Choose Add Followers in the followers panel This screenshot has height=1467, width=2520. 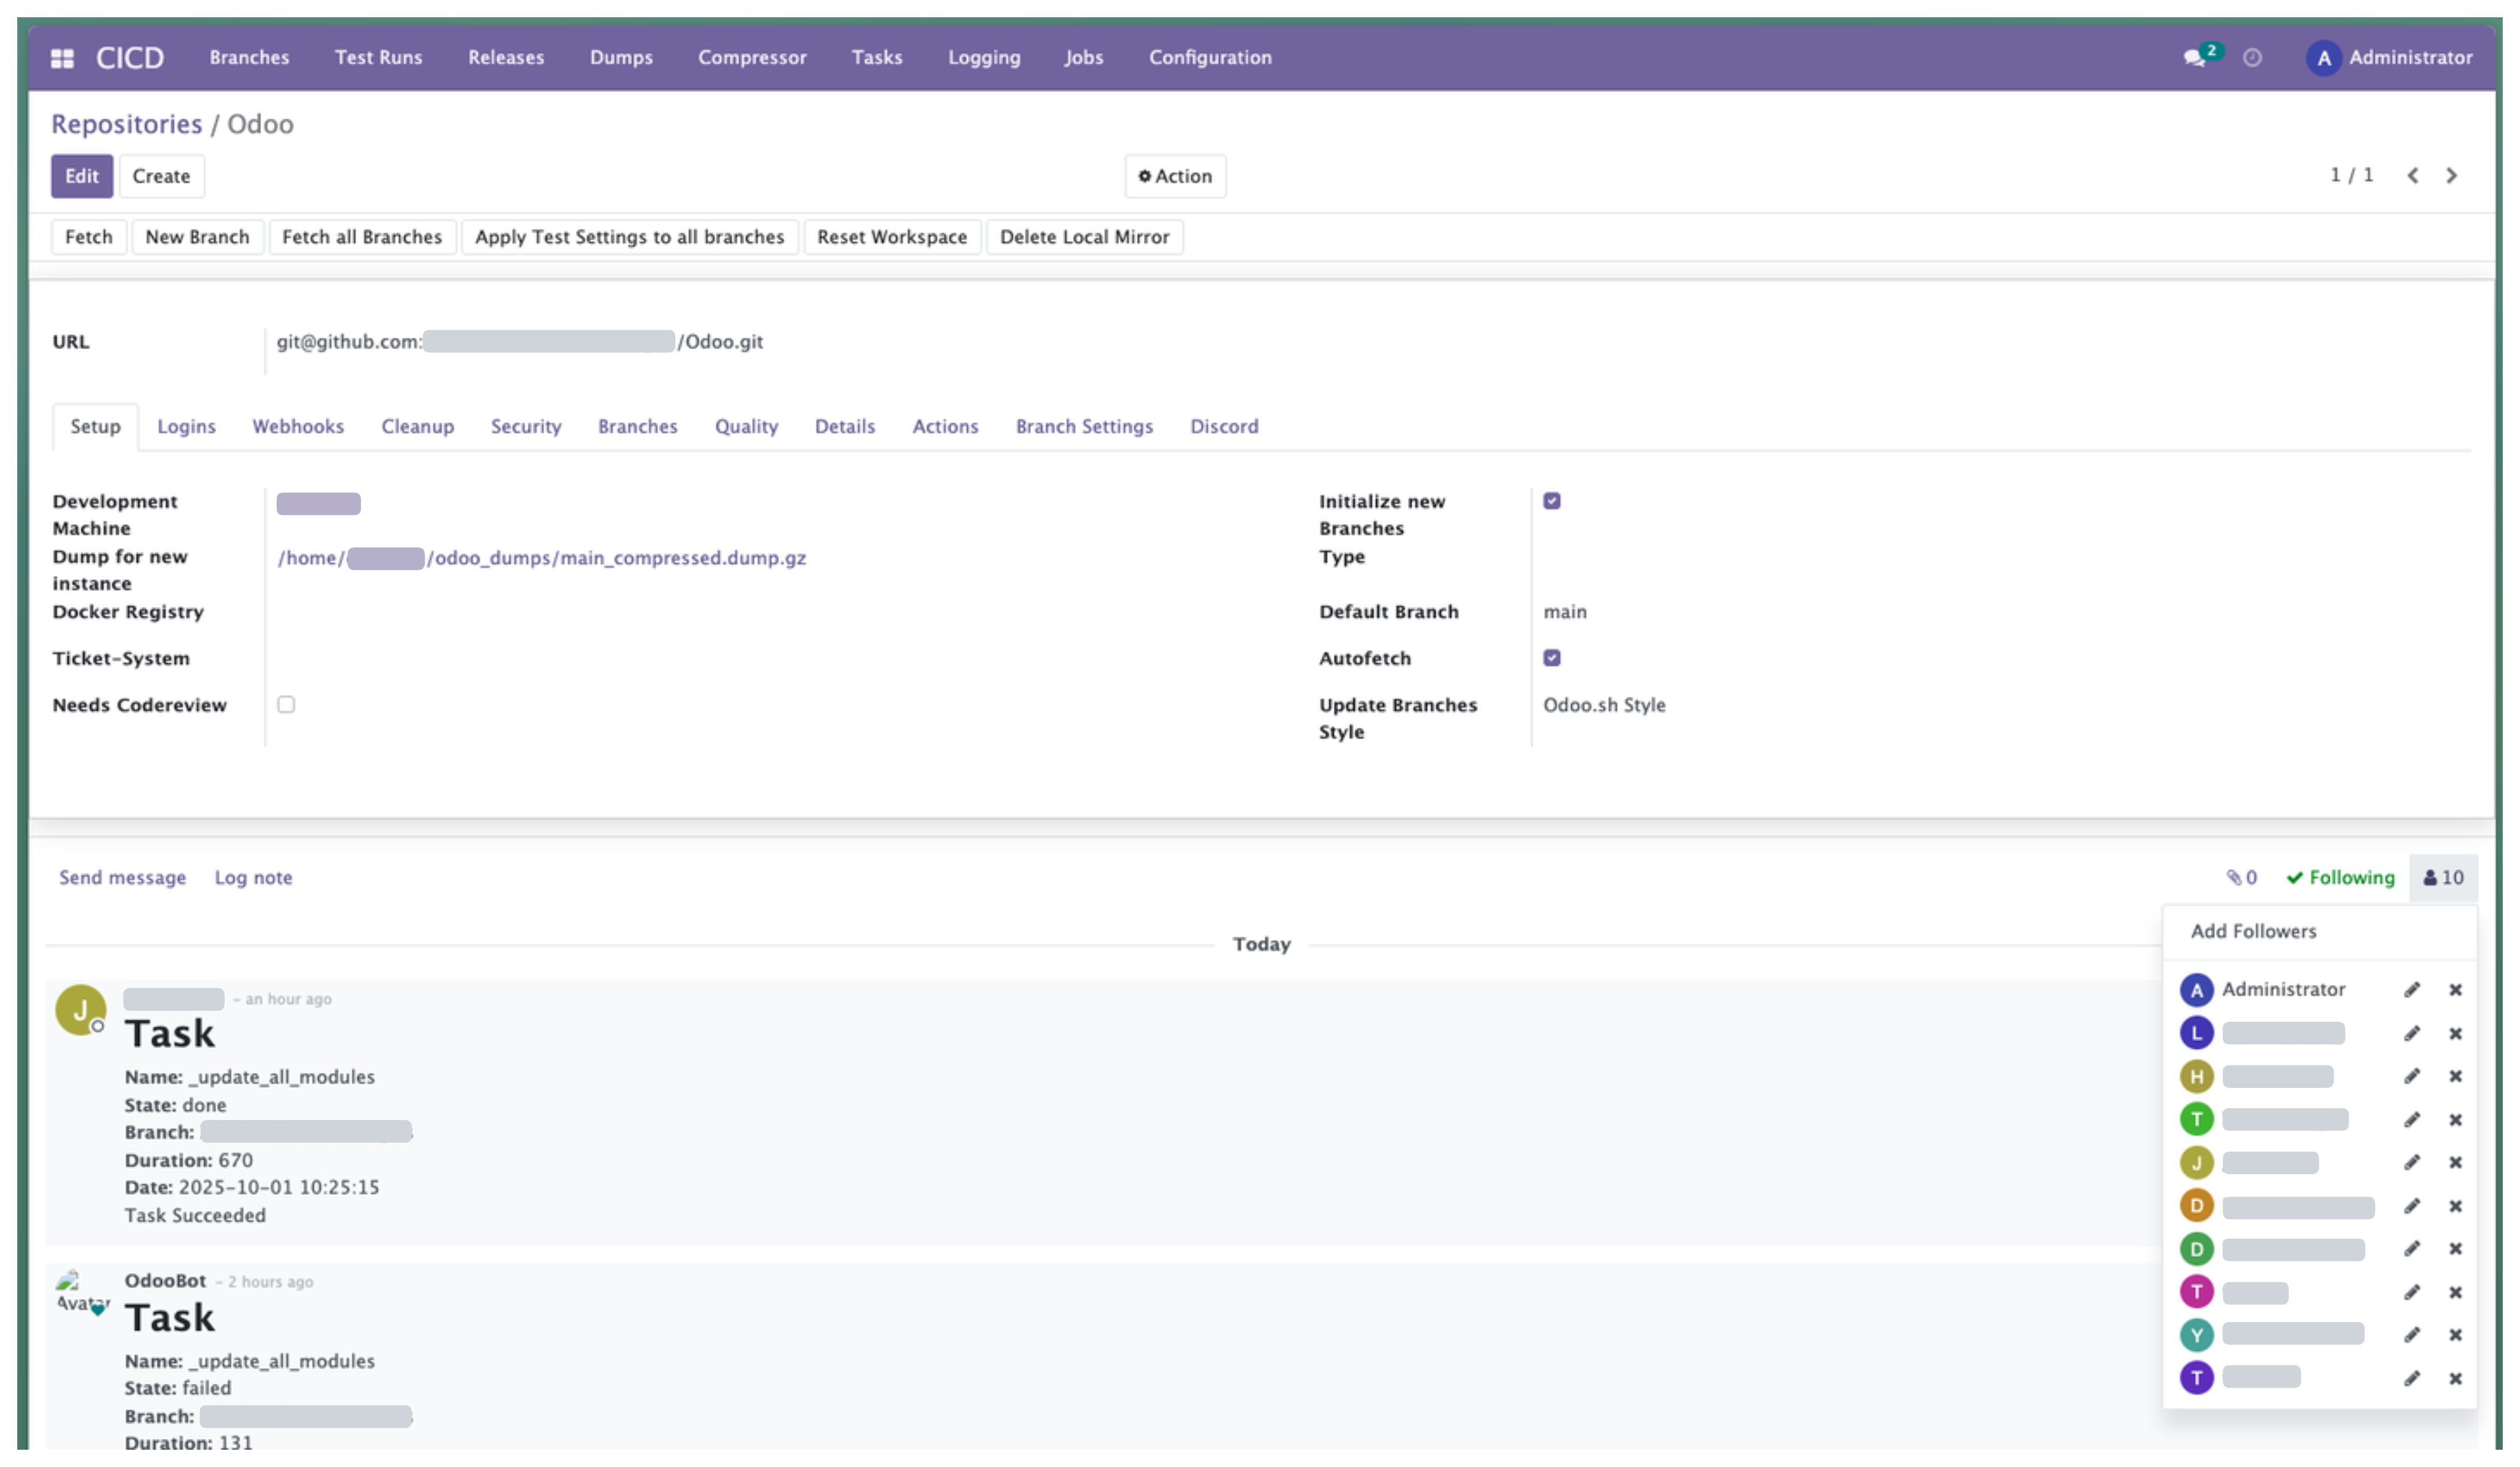(x=2253, y=931)
